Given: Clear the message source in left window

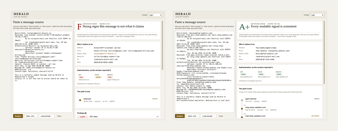Looking at the screenshot, I should pos(59,116).
